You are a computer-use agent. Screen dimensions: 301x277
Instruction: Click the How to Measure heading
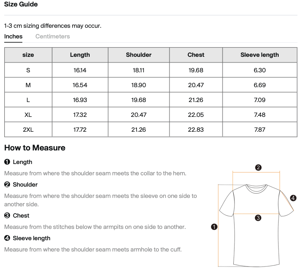[35, 148]
